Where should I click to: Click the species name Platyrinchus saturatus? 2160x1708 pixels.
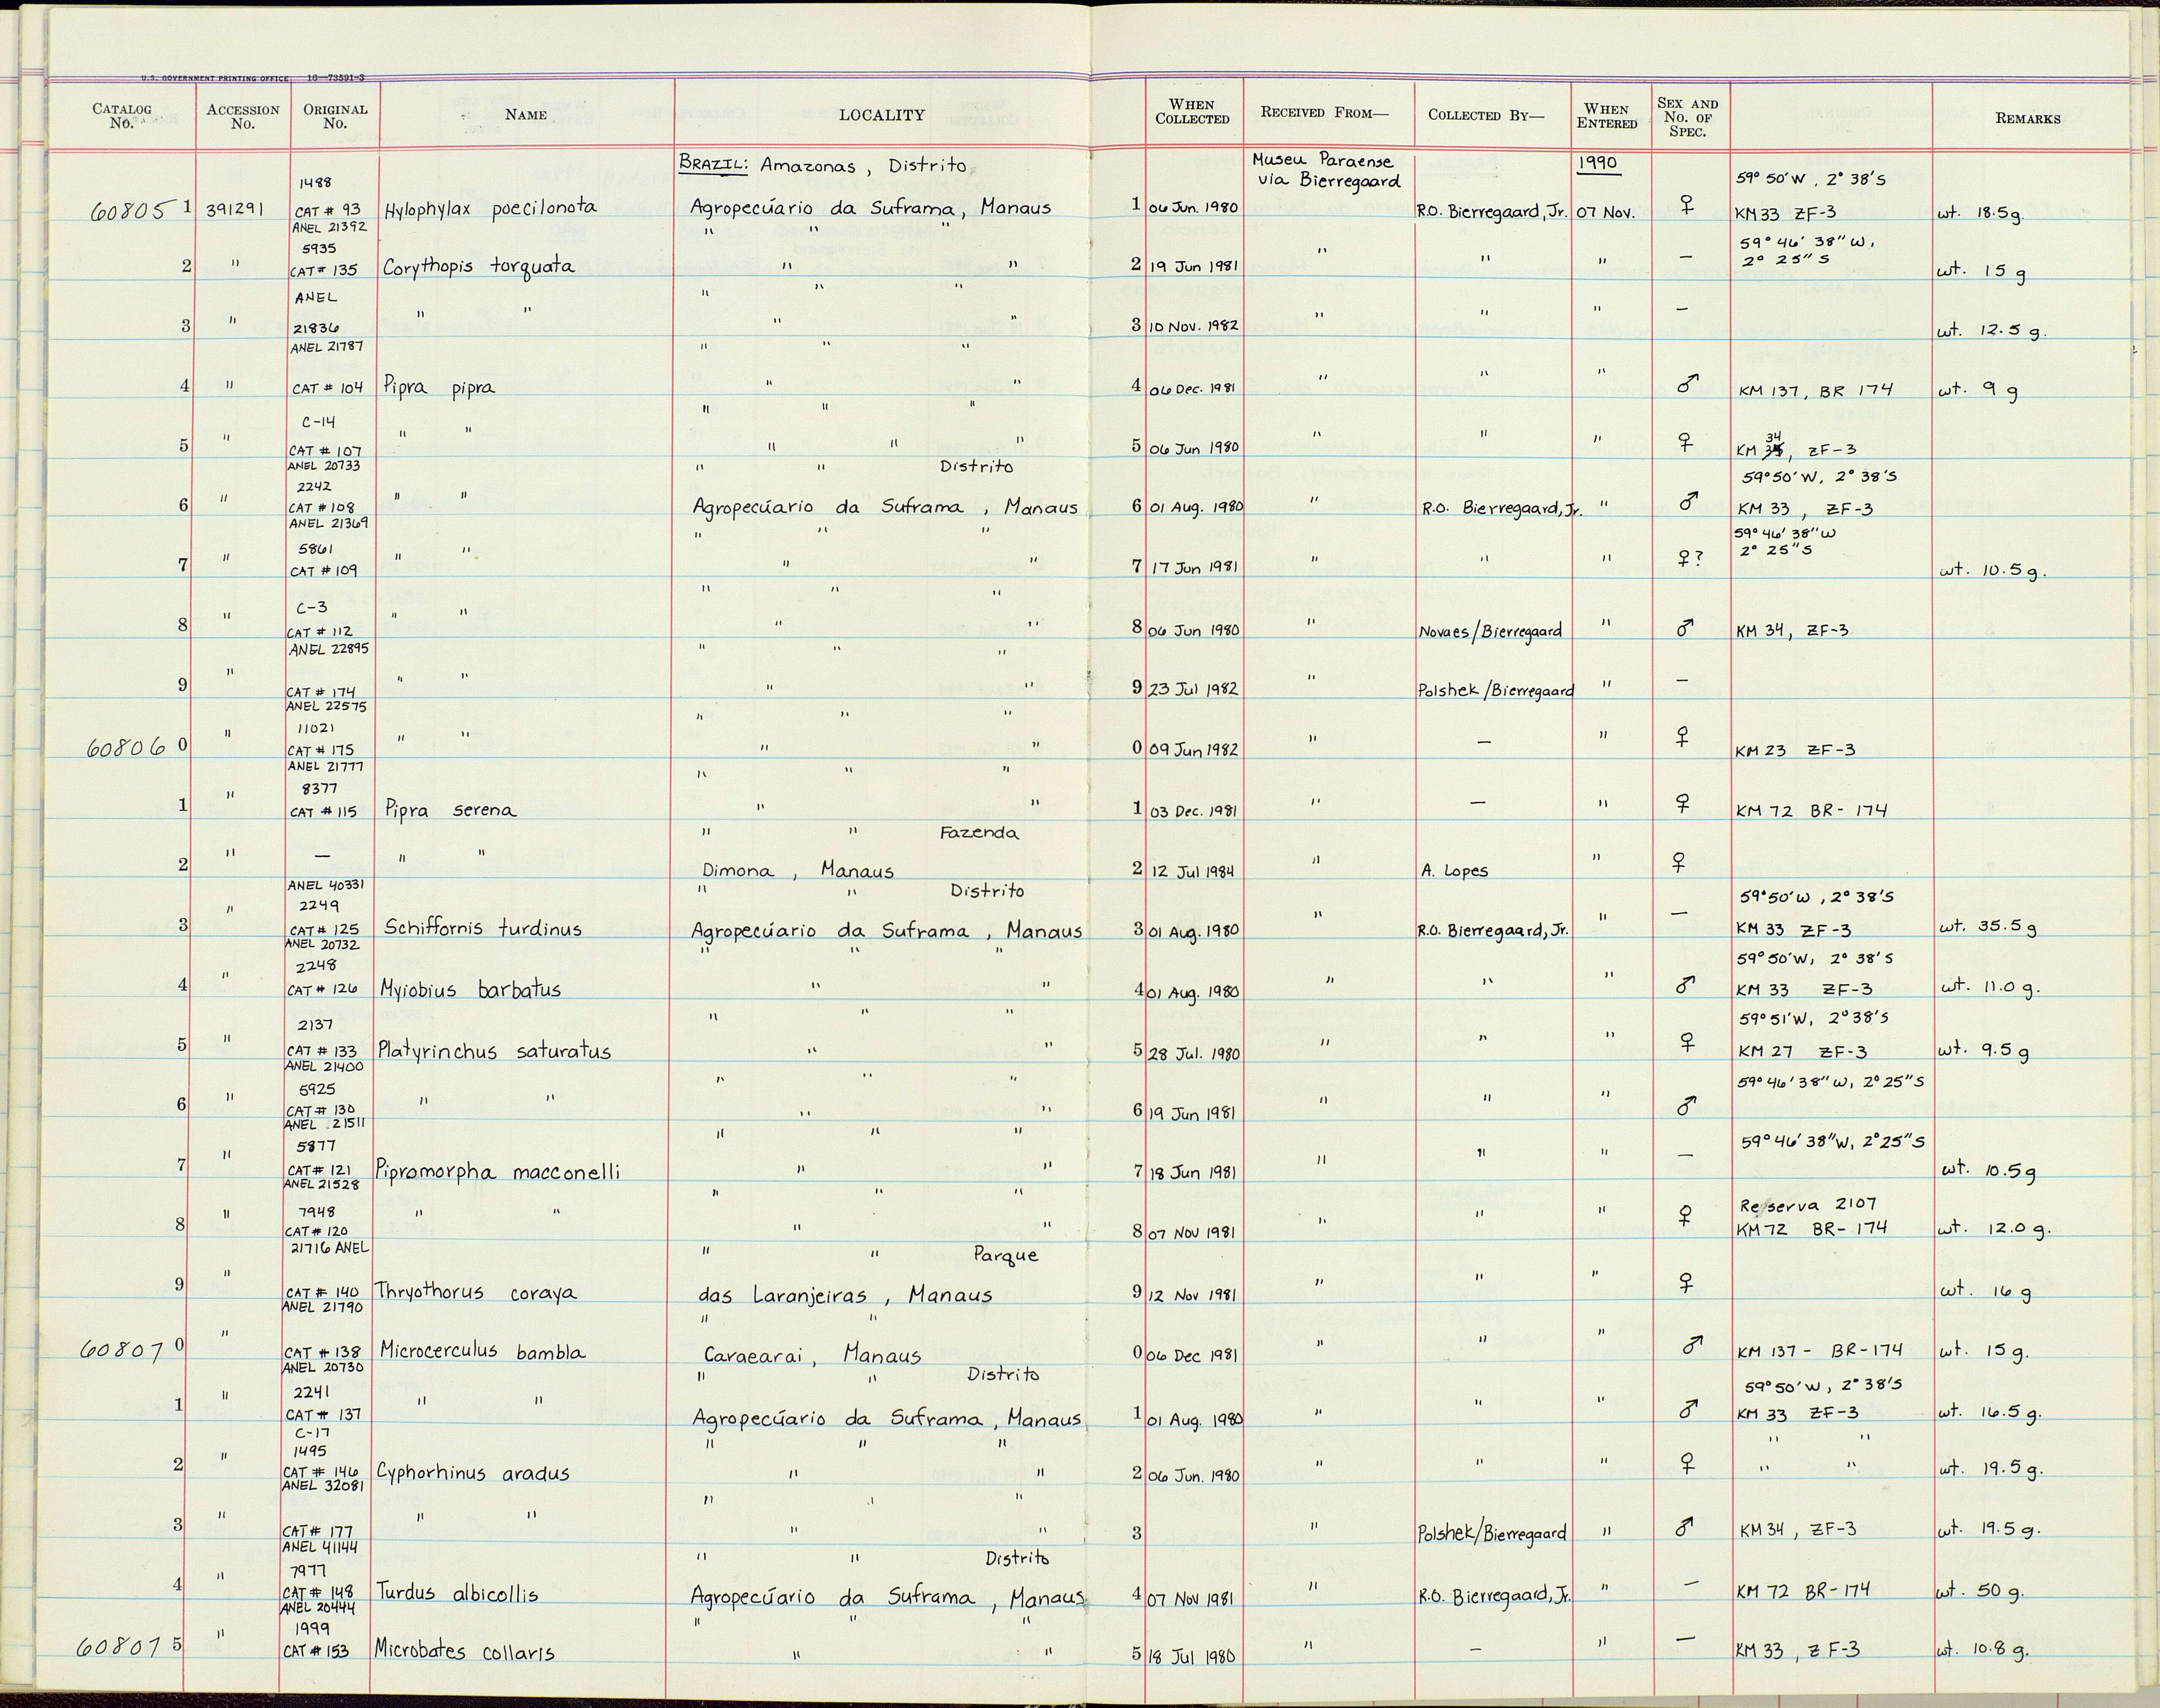[494, 1051]
